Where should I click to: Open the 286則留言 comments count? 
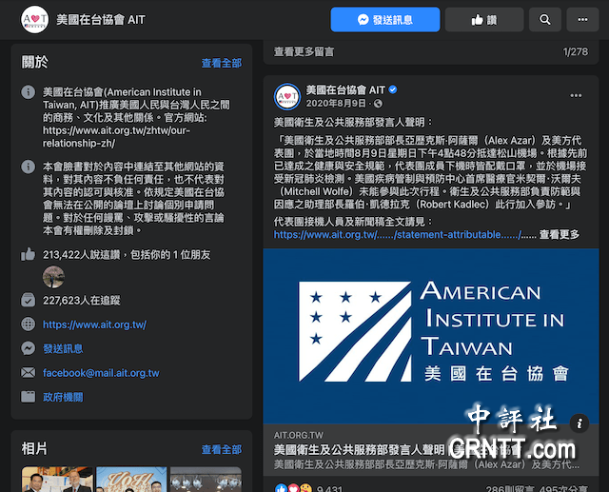pos(510,489)
